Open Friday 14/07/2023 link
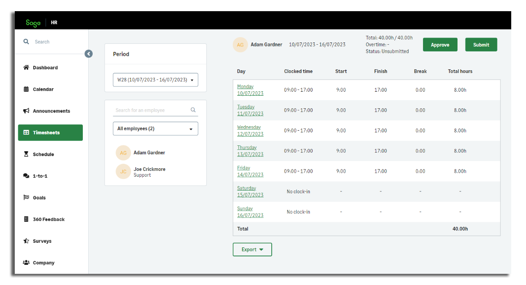The height and width of the screenshot is (285, 526). pos(250,171)
